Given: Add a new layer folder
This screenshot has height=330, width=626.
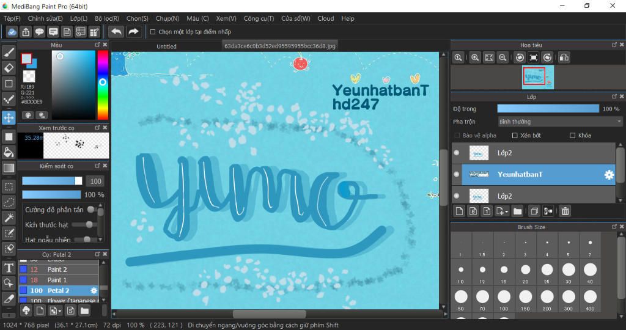Looking at the screenshot, I should click(517, 211).
